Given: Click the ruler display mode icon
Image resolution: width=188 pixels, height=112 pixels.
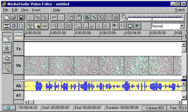Looking at the screenshot, I should (19, 36).
